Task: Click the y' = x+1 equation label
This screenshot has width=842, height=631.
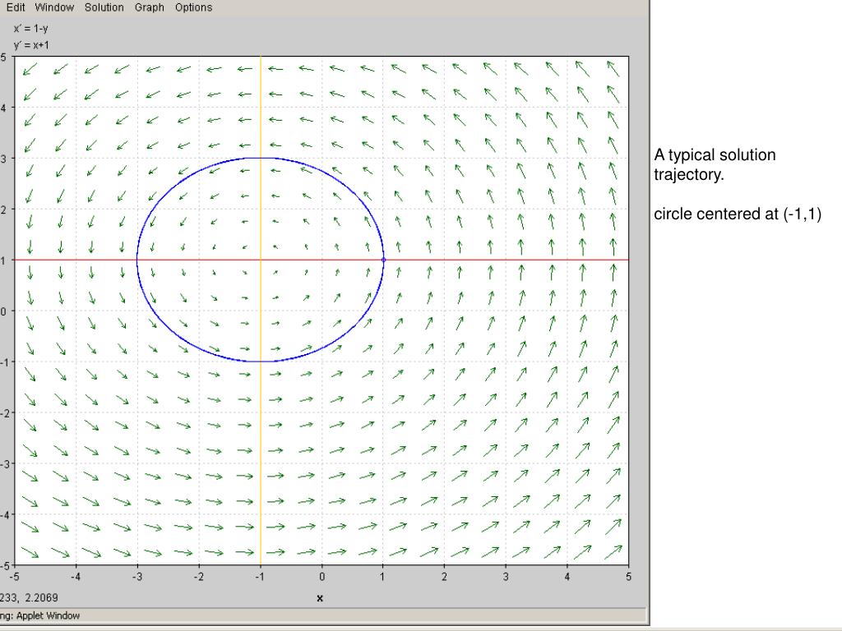Action: pos(31,44)
